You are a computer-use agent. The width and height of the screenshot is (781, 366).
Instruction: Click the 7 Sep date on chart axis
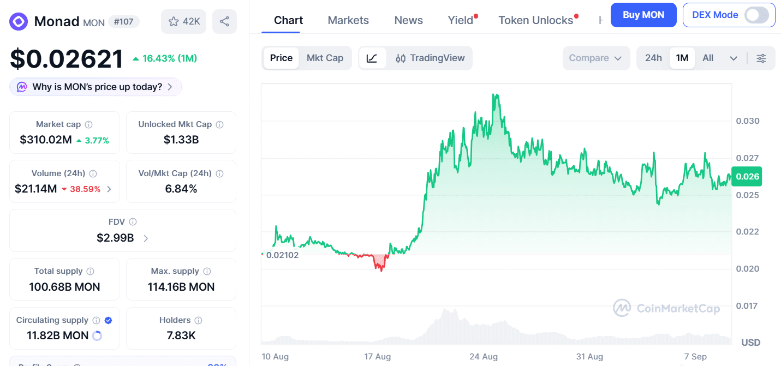[x=695, y=357]
